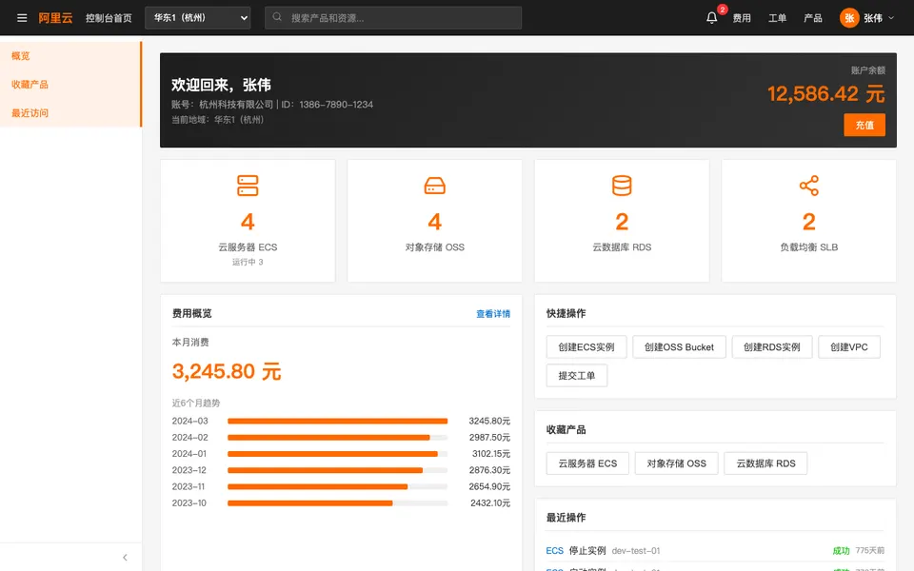The width and height of the screenshot is (914, 571).
Task: Click the 12,586.42 元 account balance
Action: 826,94
